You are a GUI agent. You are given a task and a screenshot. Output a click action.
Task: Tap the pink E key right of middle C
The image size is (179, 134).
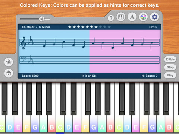(77, 123)
